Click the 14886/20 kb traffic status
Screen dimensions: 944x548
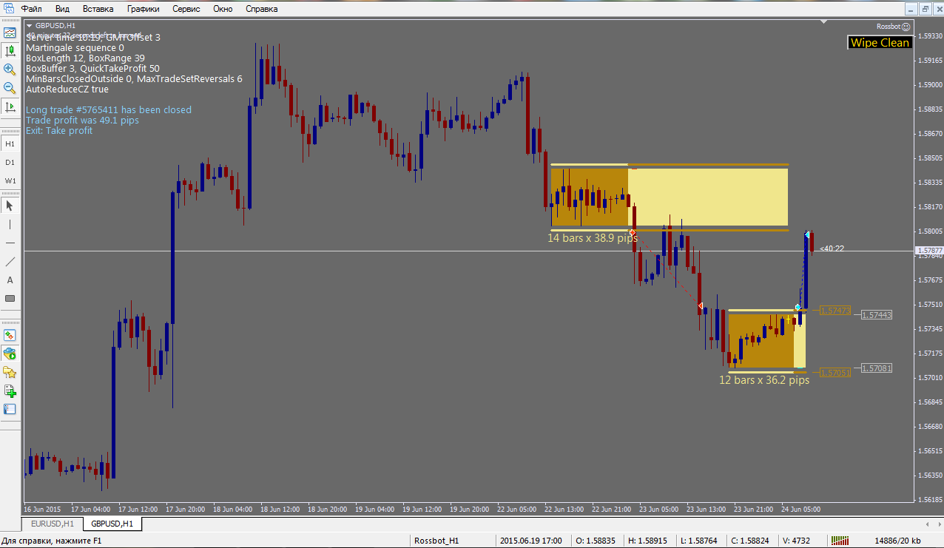[x=897, y=541]
